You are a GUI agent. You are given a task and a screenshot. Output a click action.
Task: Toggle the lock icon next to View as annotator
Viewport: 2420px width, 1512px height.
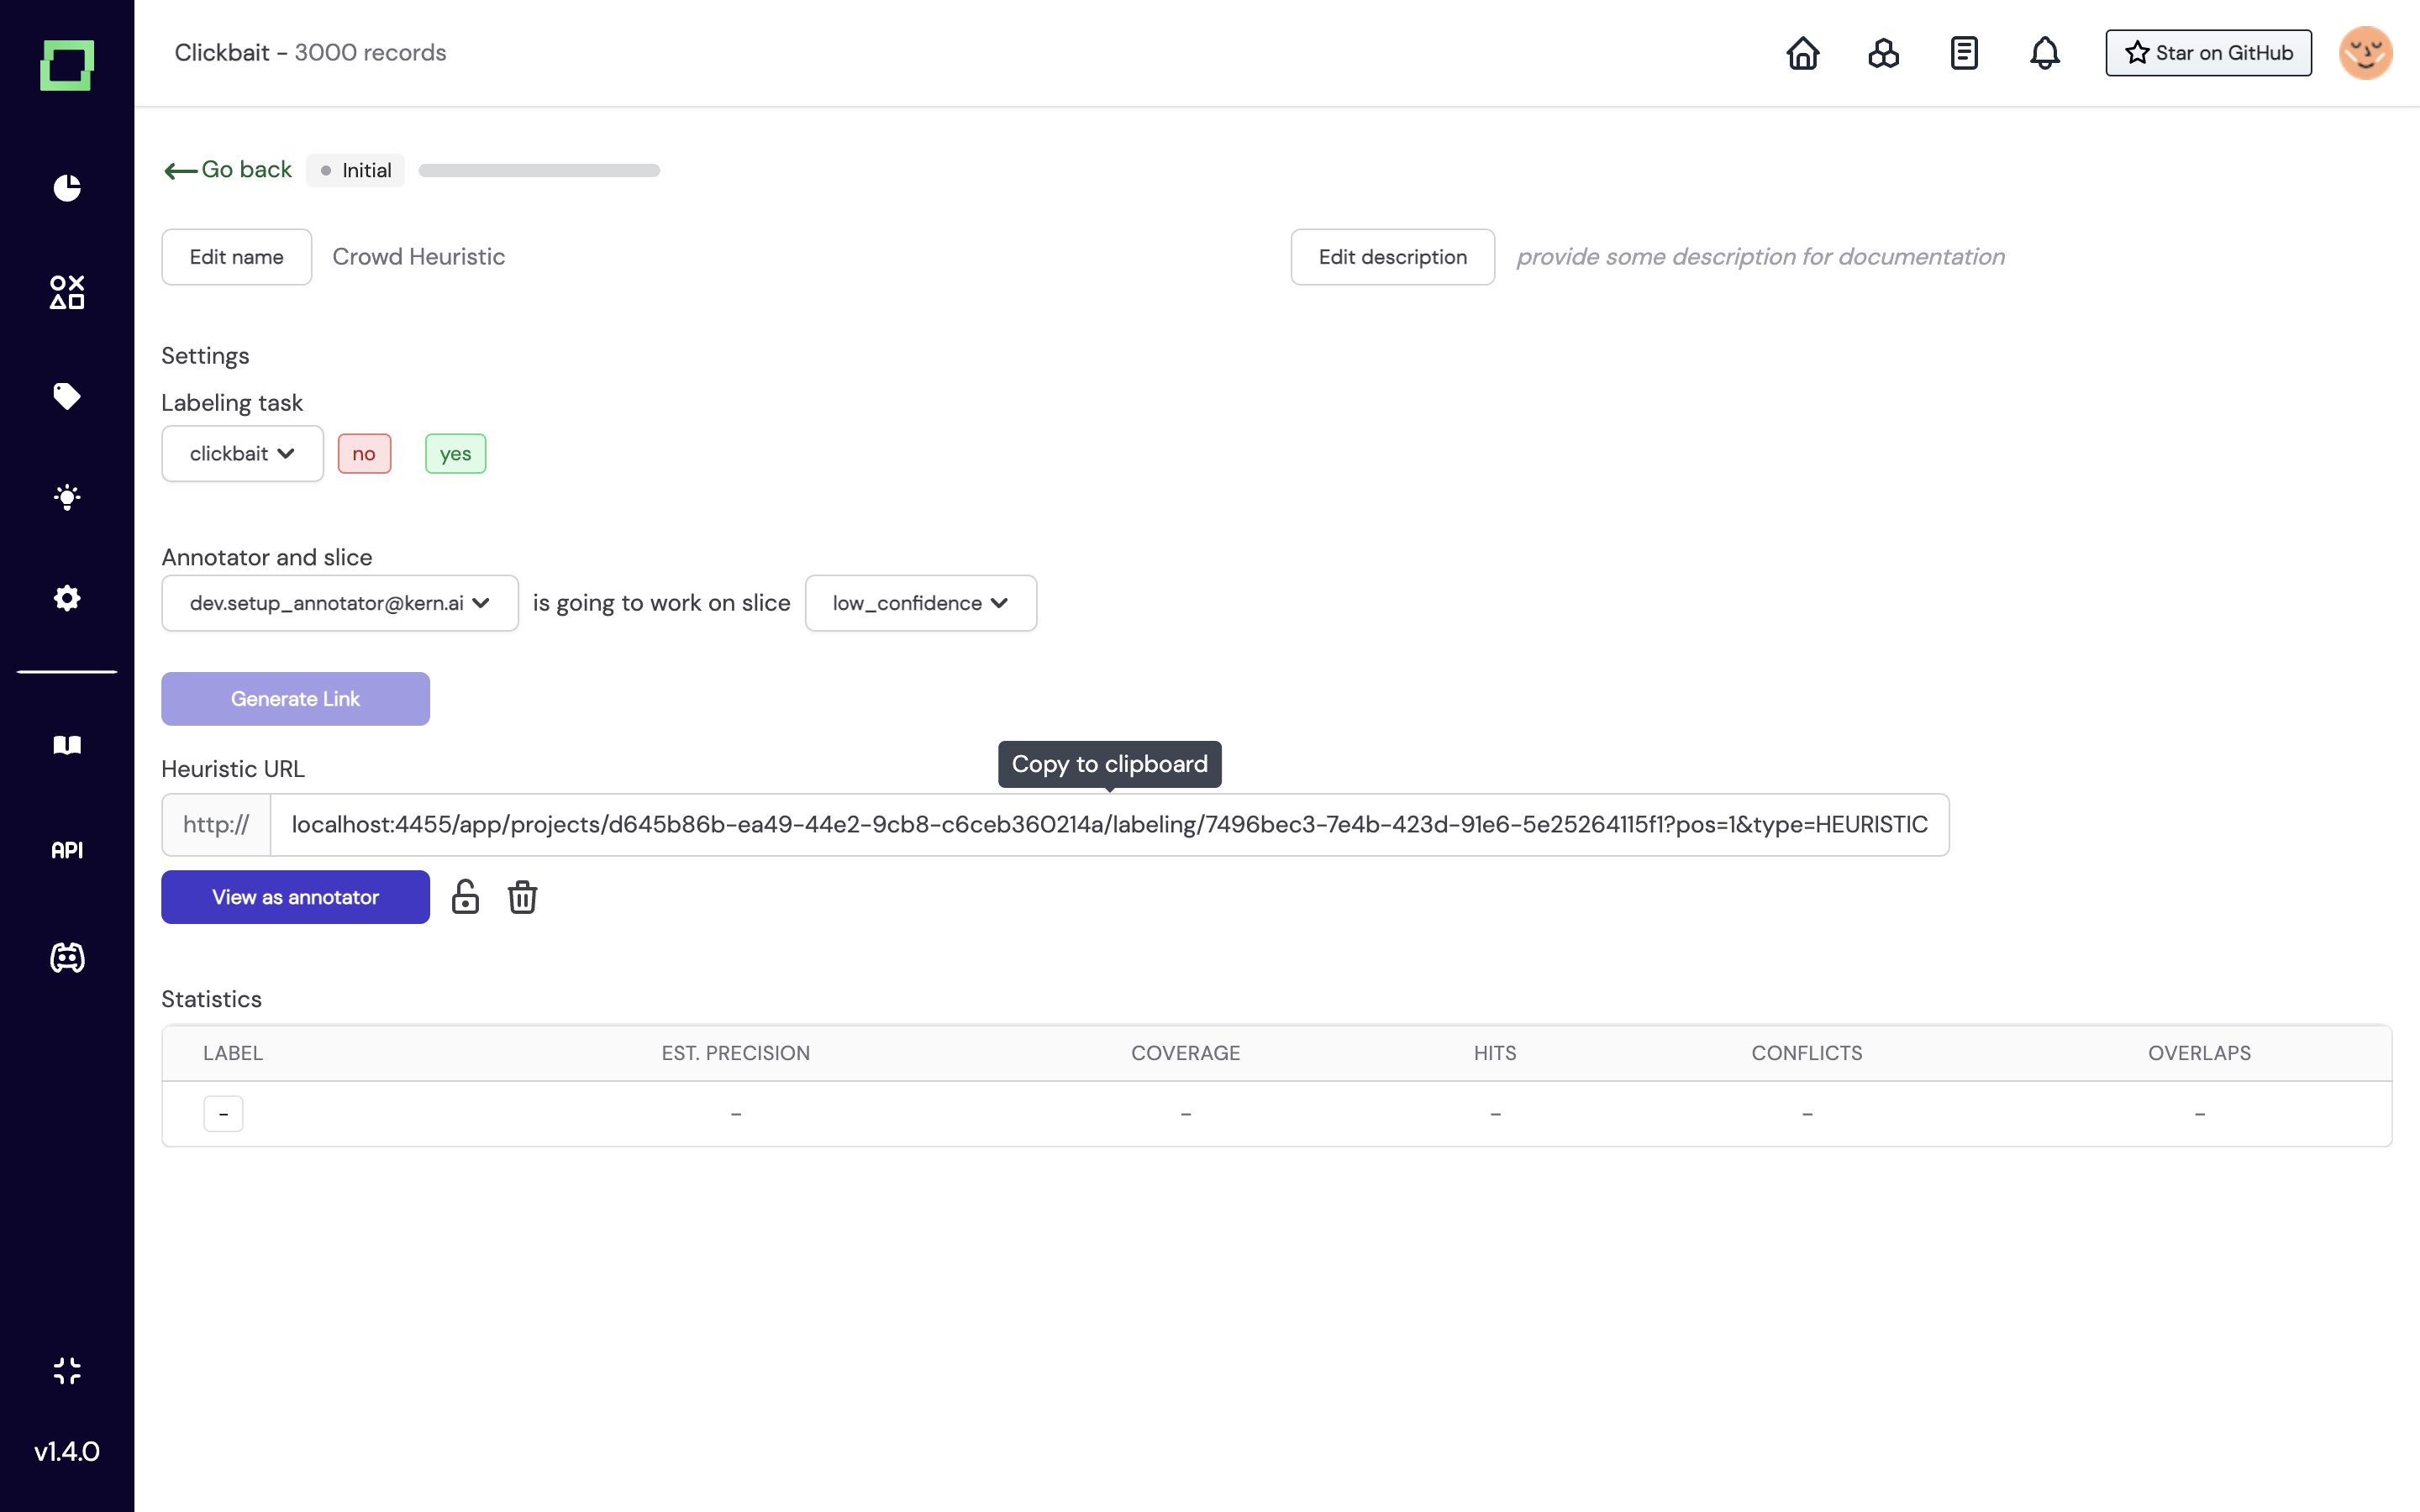(465, 897)
